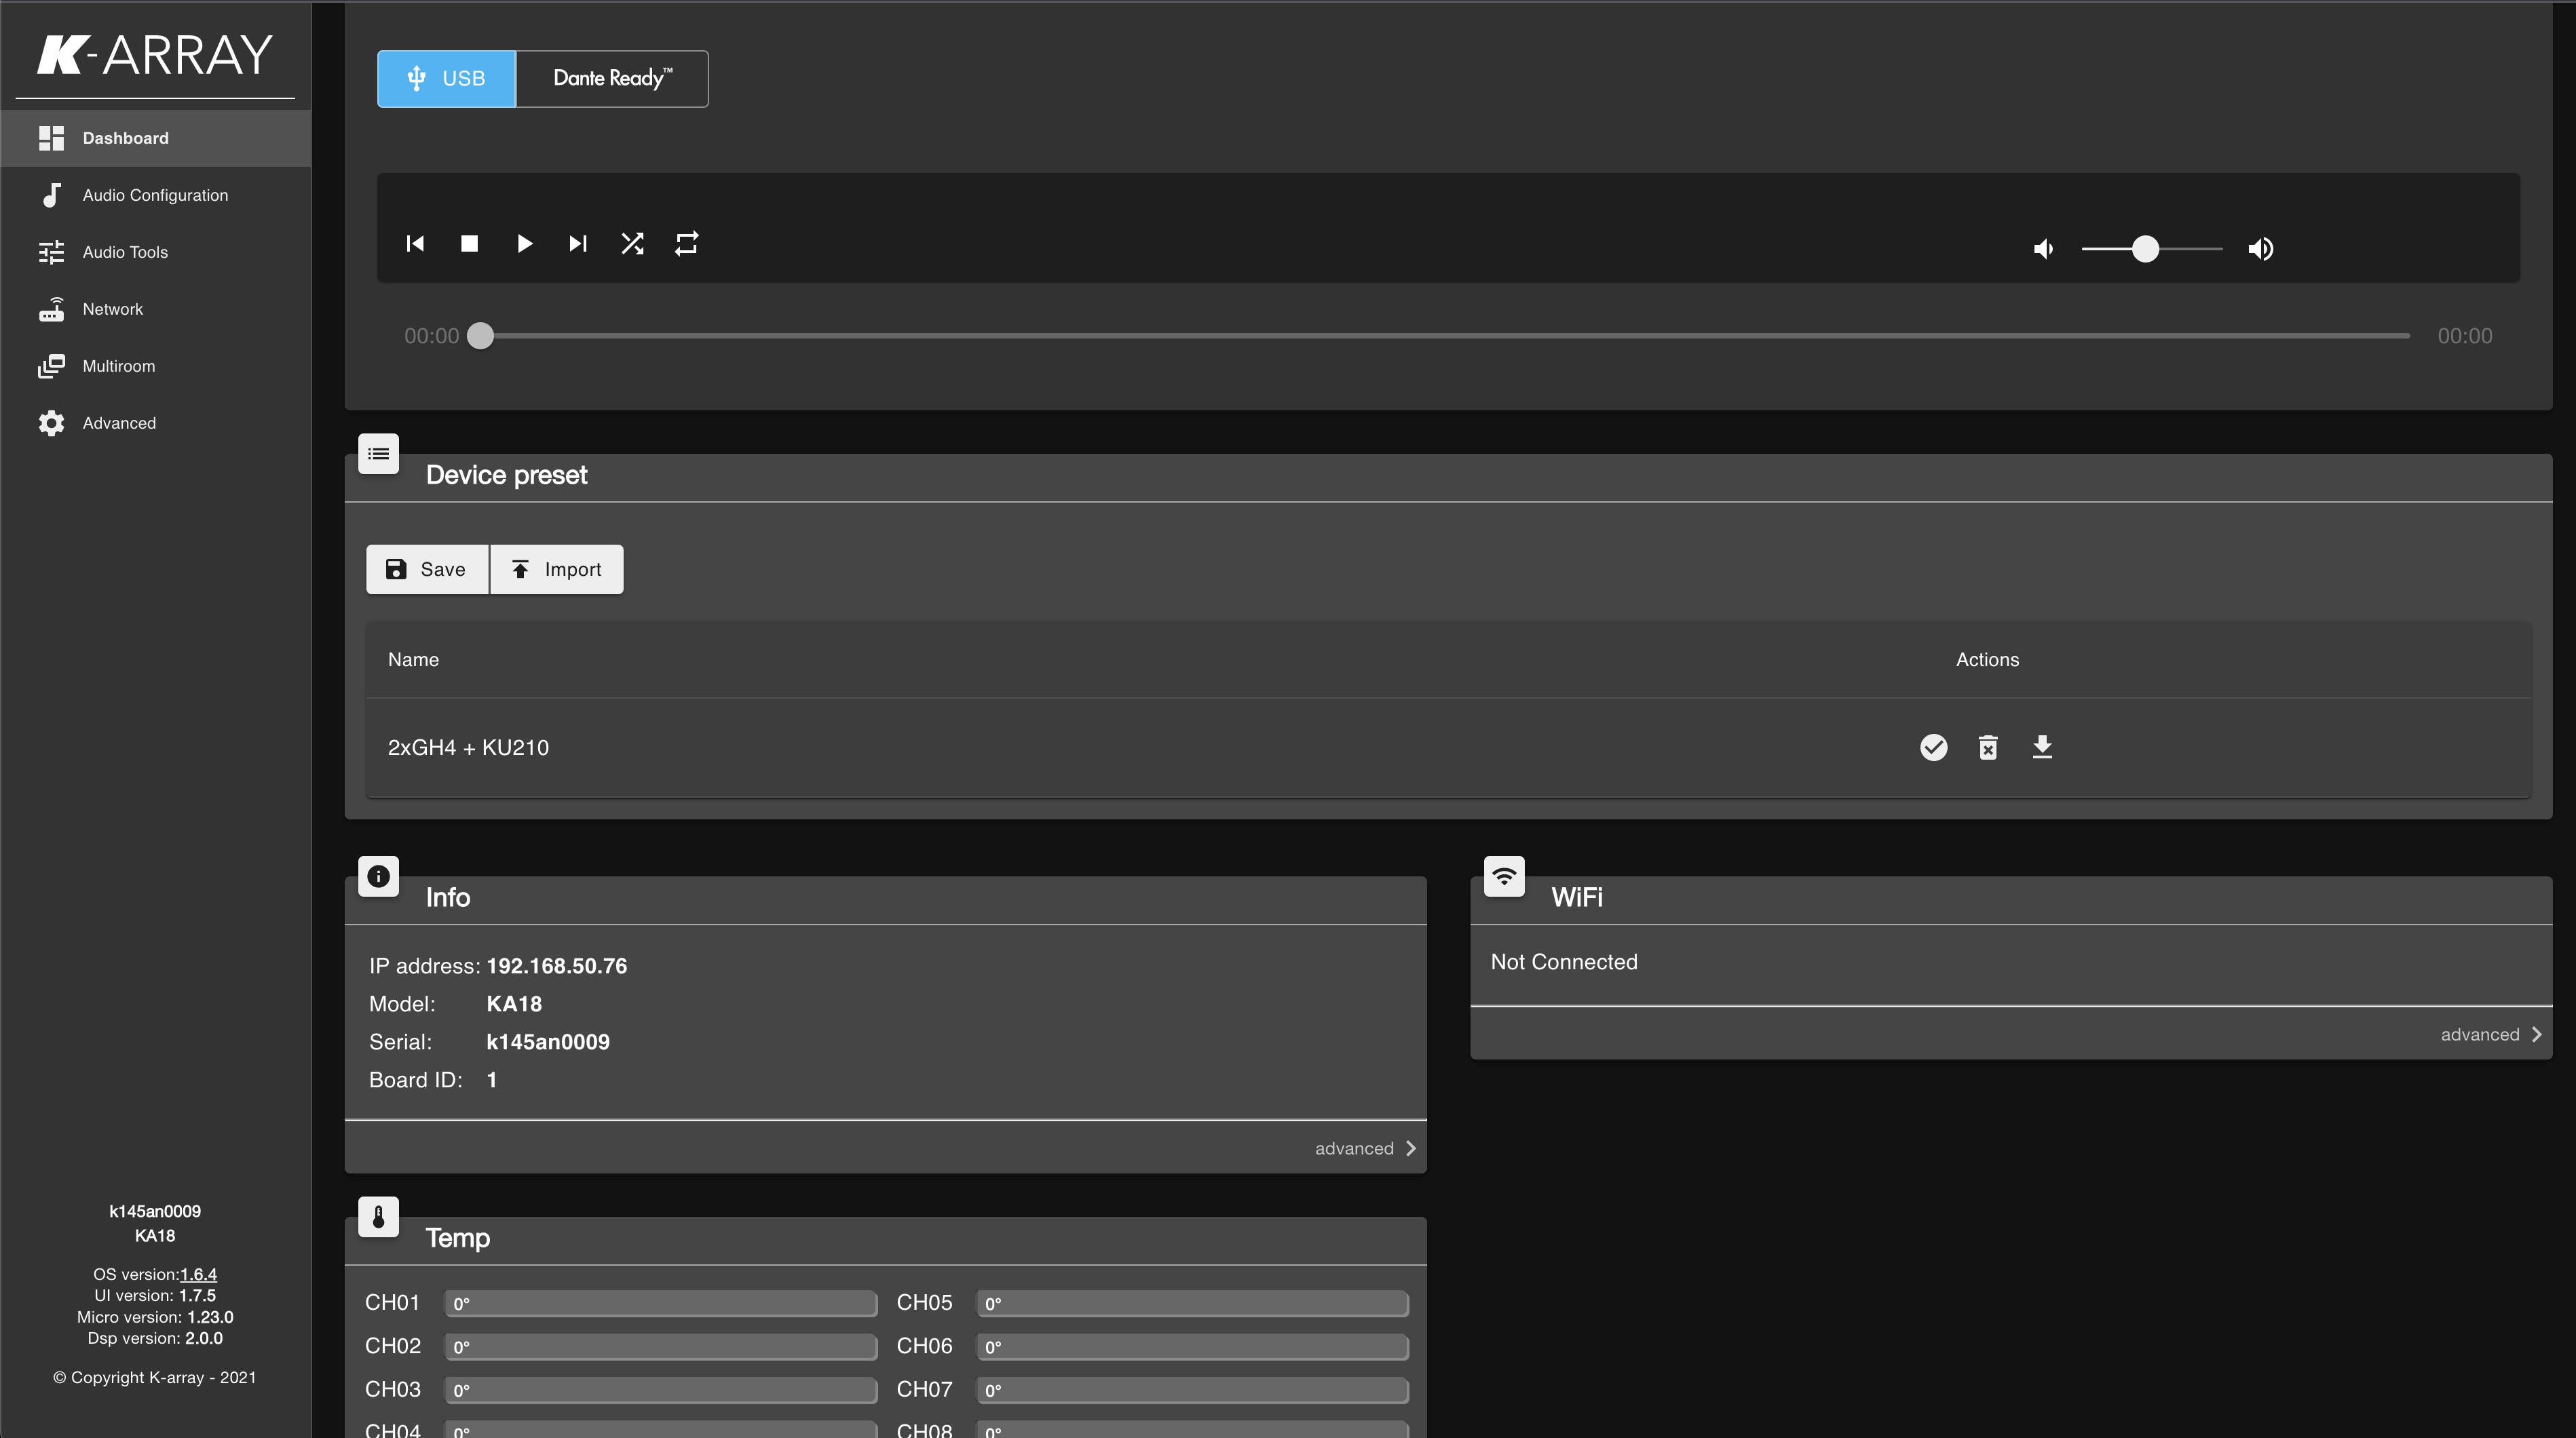The image size is (2576, 1438).
Task: Click the CH03 temperature bar
Action: pyautogui.click(x=661, y=1390)
